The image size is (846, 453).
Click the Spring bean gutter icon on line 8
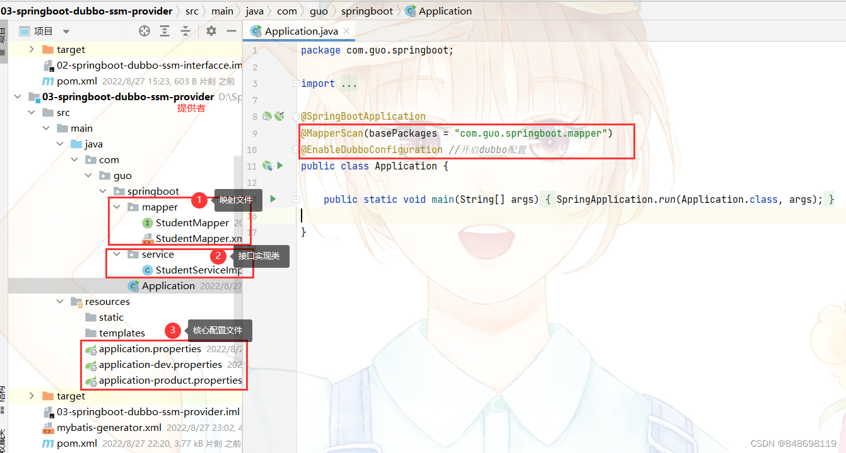coord(267,116)
